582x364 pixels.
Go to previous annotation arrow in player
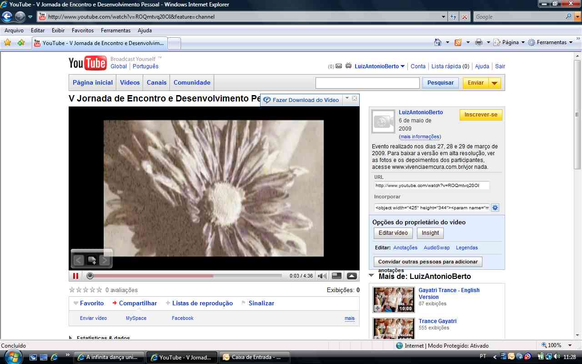79,260
